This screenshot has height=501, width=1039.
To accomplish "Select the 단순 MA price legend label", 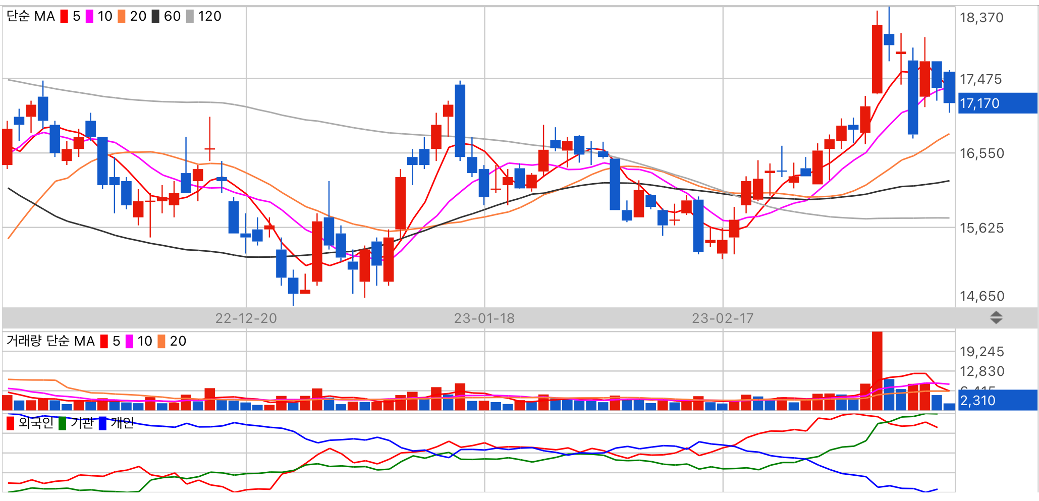I will click(x=31, y=17).
